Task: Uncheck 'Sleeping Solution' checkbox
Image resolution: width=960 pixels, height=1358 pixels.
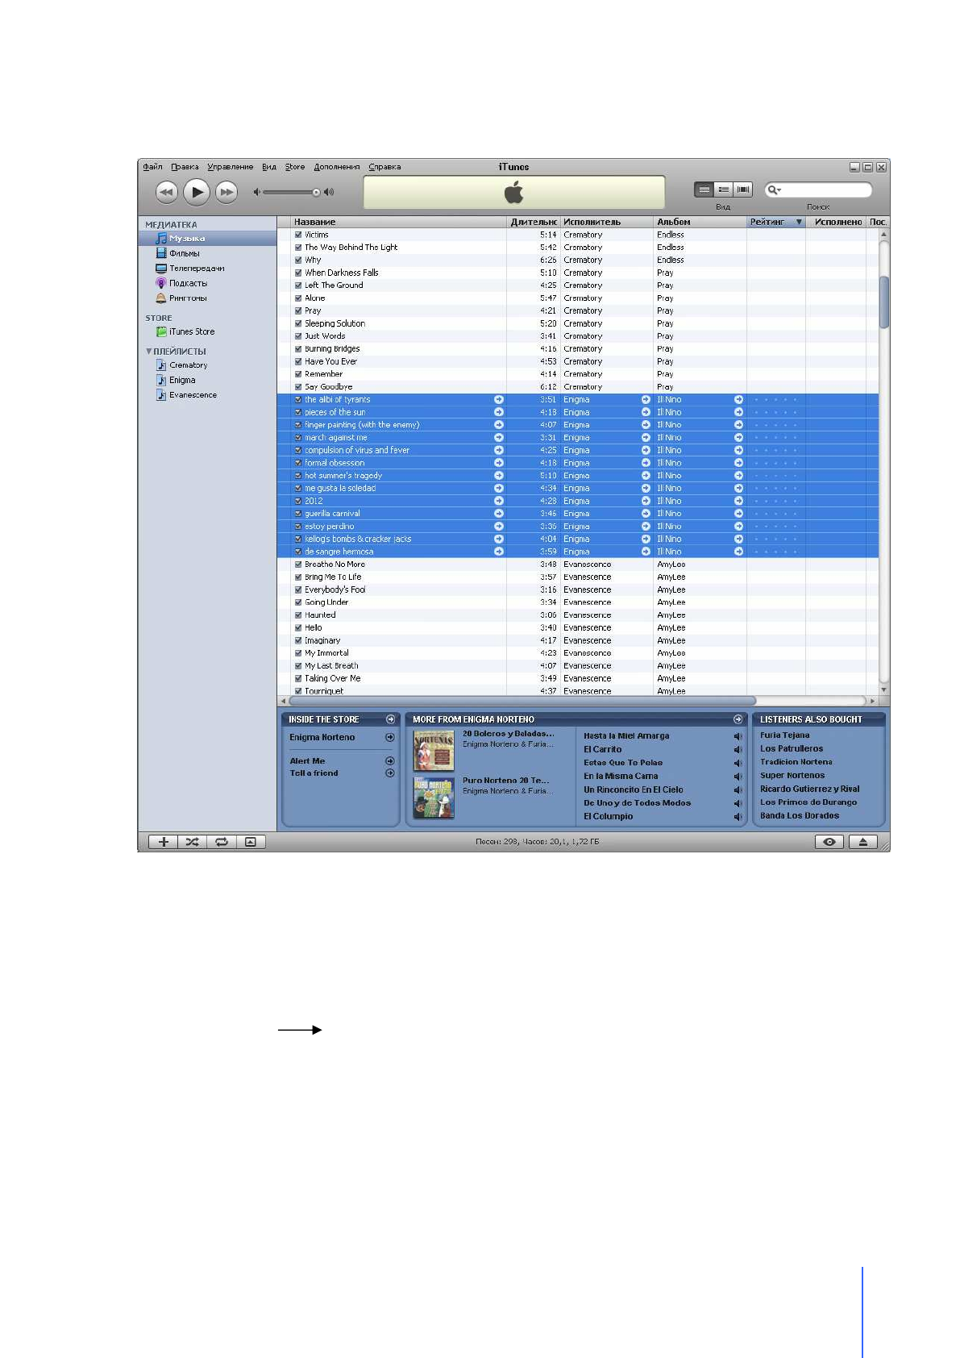Action: coord(298,323)
